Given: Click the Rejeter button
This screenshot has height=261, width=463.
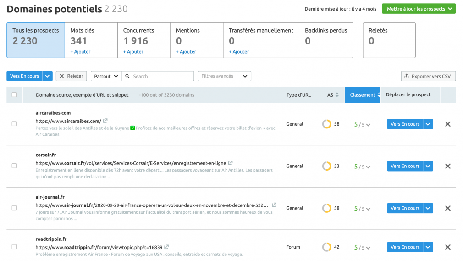Looking at the screenshot, I should point(72,76).
